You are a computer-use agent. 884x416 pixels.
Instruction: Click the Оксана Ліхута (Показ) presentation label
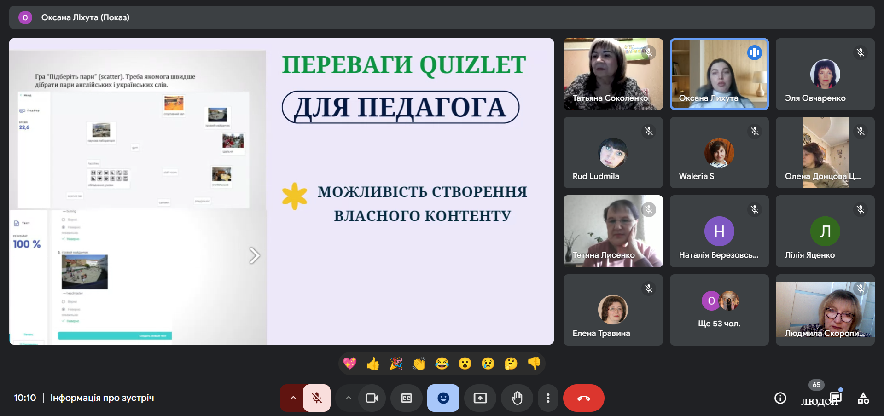(86, 17)
